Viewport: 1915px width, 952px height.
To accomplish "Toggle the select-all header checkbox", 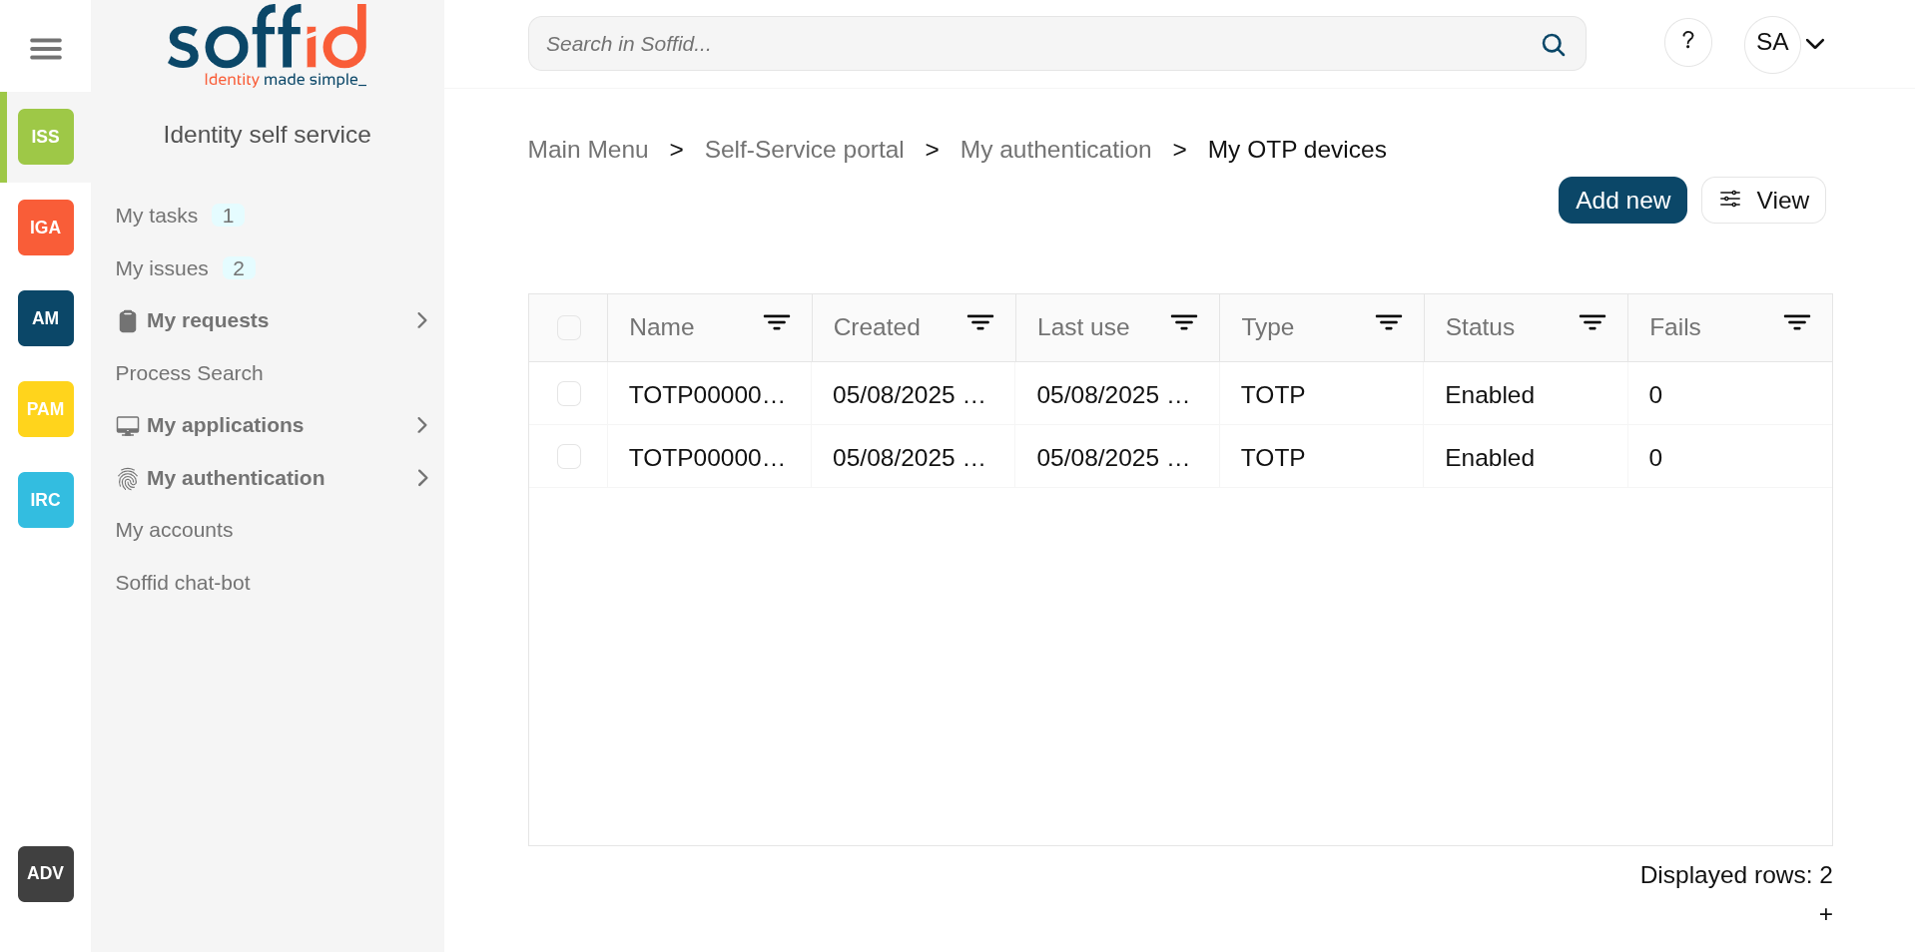I will tap(569, 327).
